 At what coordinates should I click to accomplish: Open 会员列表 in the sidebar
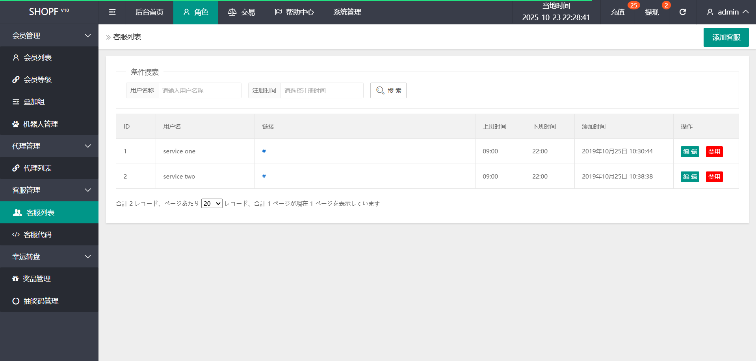tap(38, 58)
